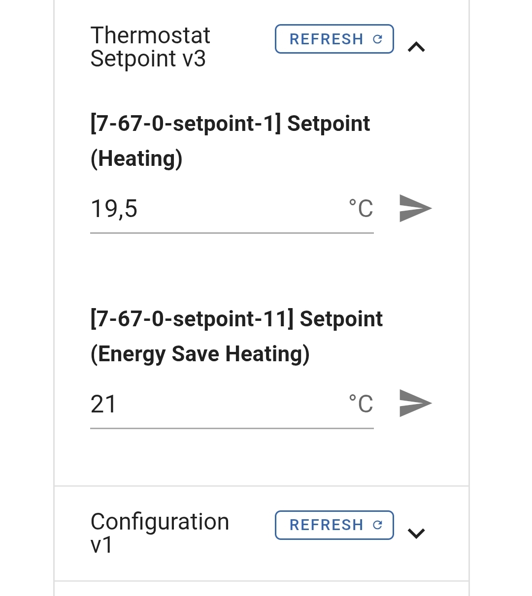Click the °C unit beside 21
The image size is (532, 596).
coord(361,404)
